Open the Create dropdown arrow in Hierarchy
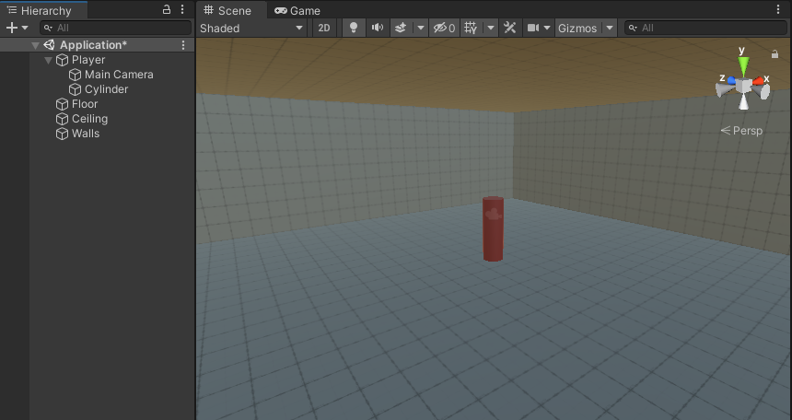Image resolution: width=792 pixels, height=420 pixels. [x=25, y=28]
